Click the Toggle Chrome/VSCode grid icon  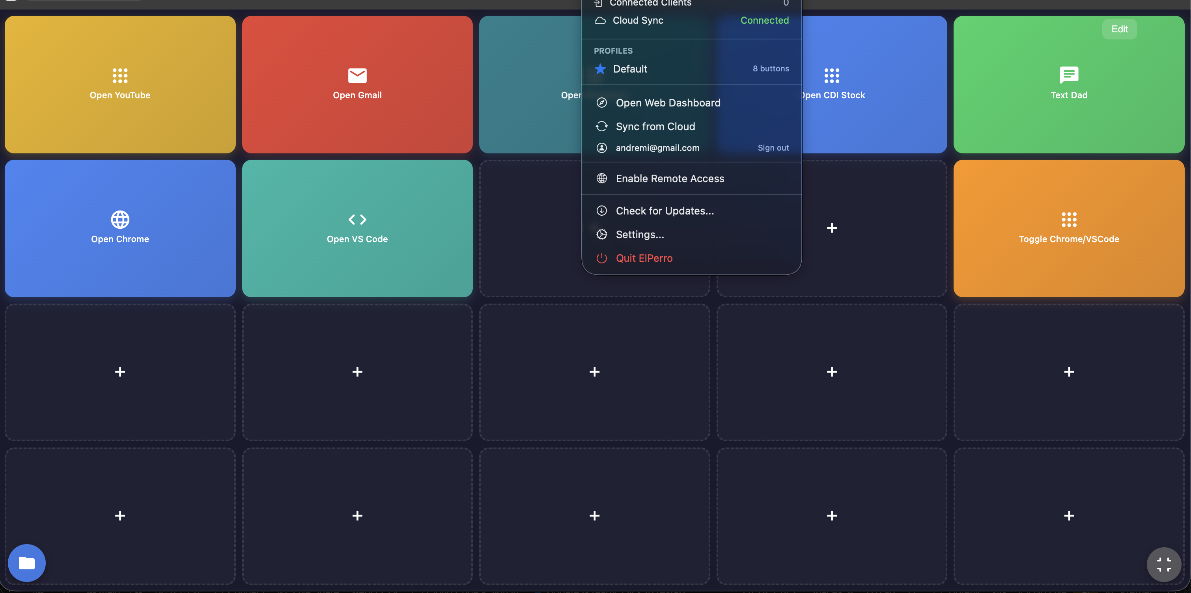[1068, 219]
